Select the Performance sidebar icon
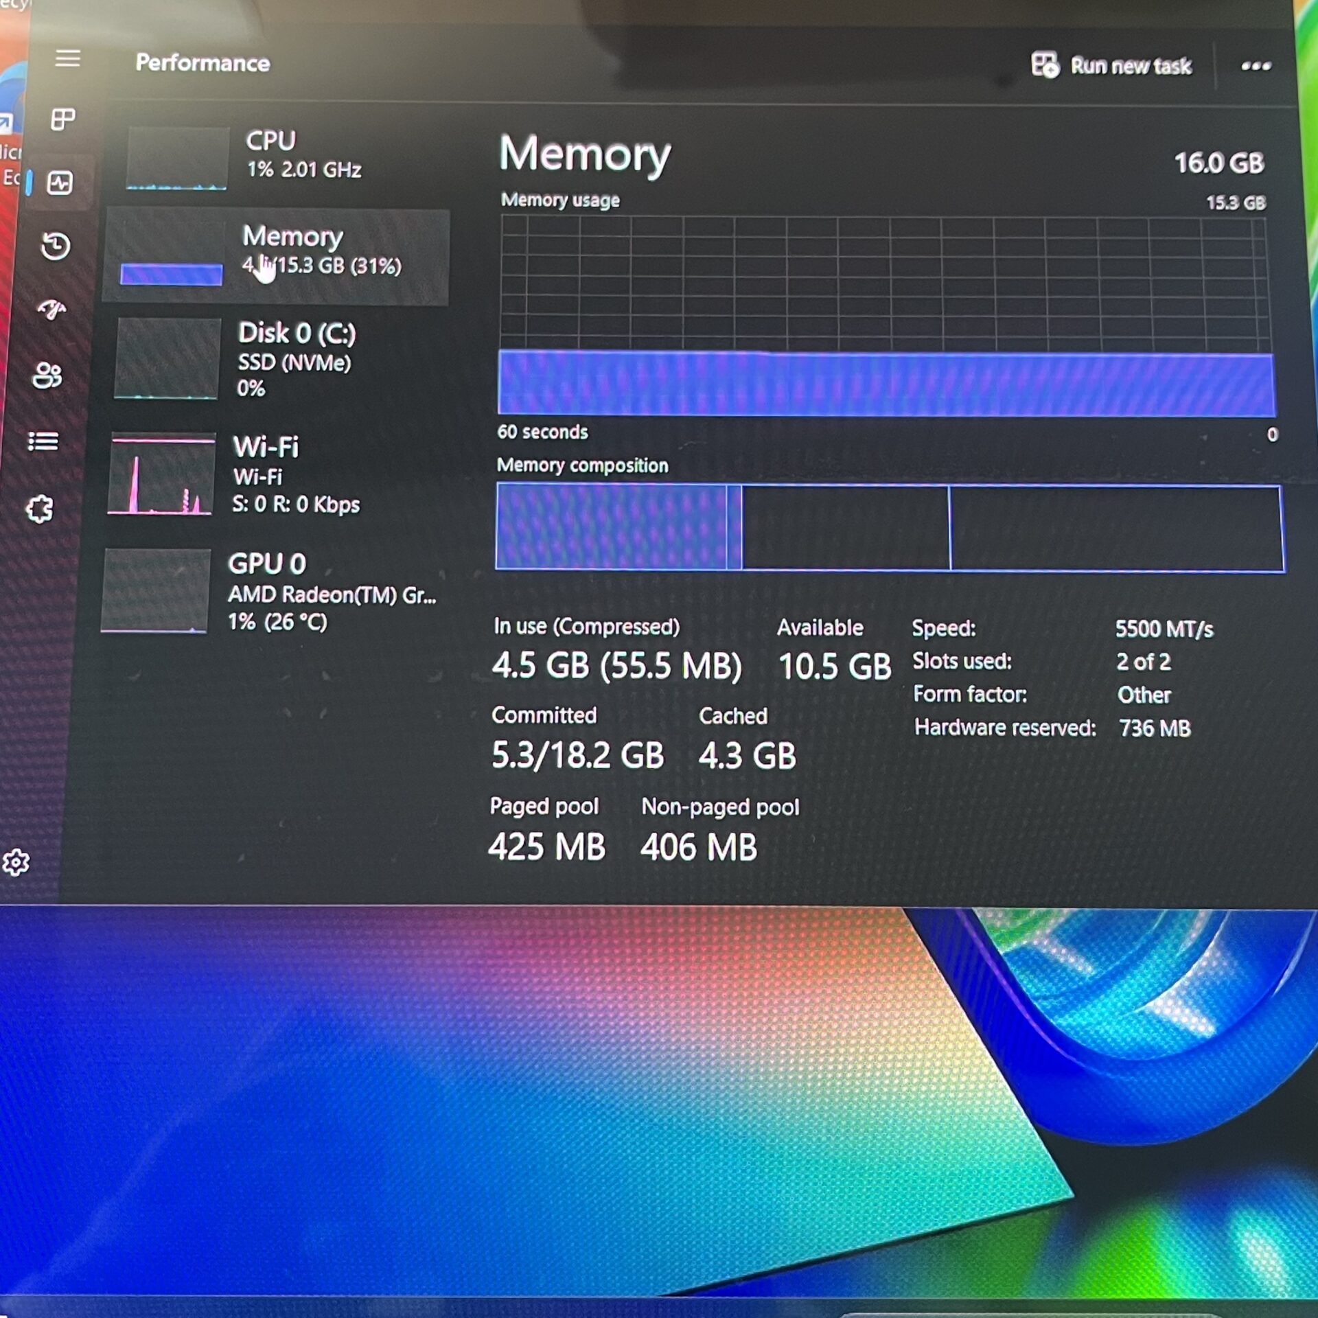The width and height of the screenshot is (1318, 1318). pos(60,183)
